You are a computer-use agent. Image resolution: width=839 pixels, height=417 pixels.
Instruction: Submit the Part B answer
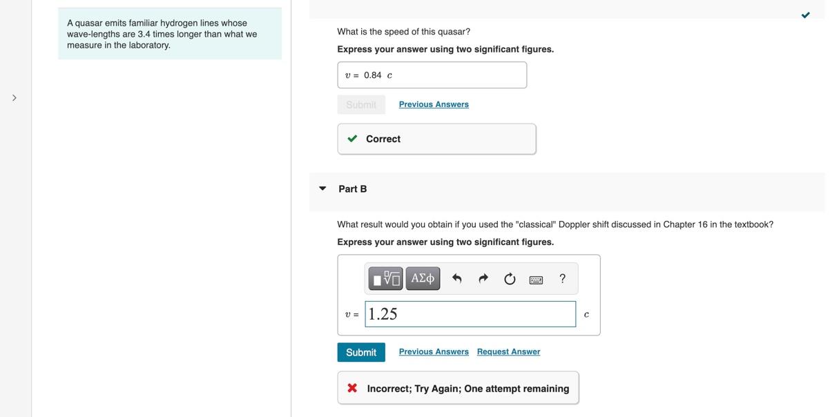(361, 352)
